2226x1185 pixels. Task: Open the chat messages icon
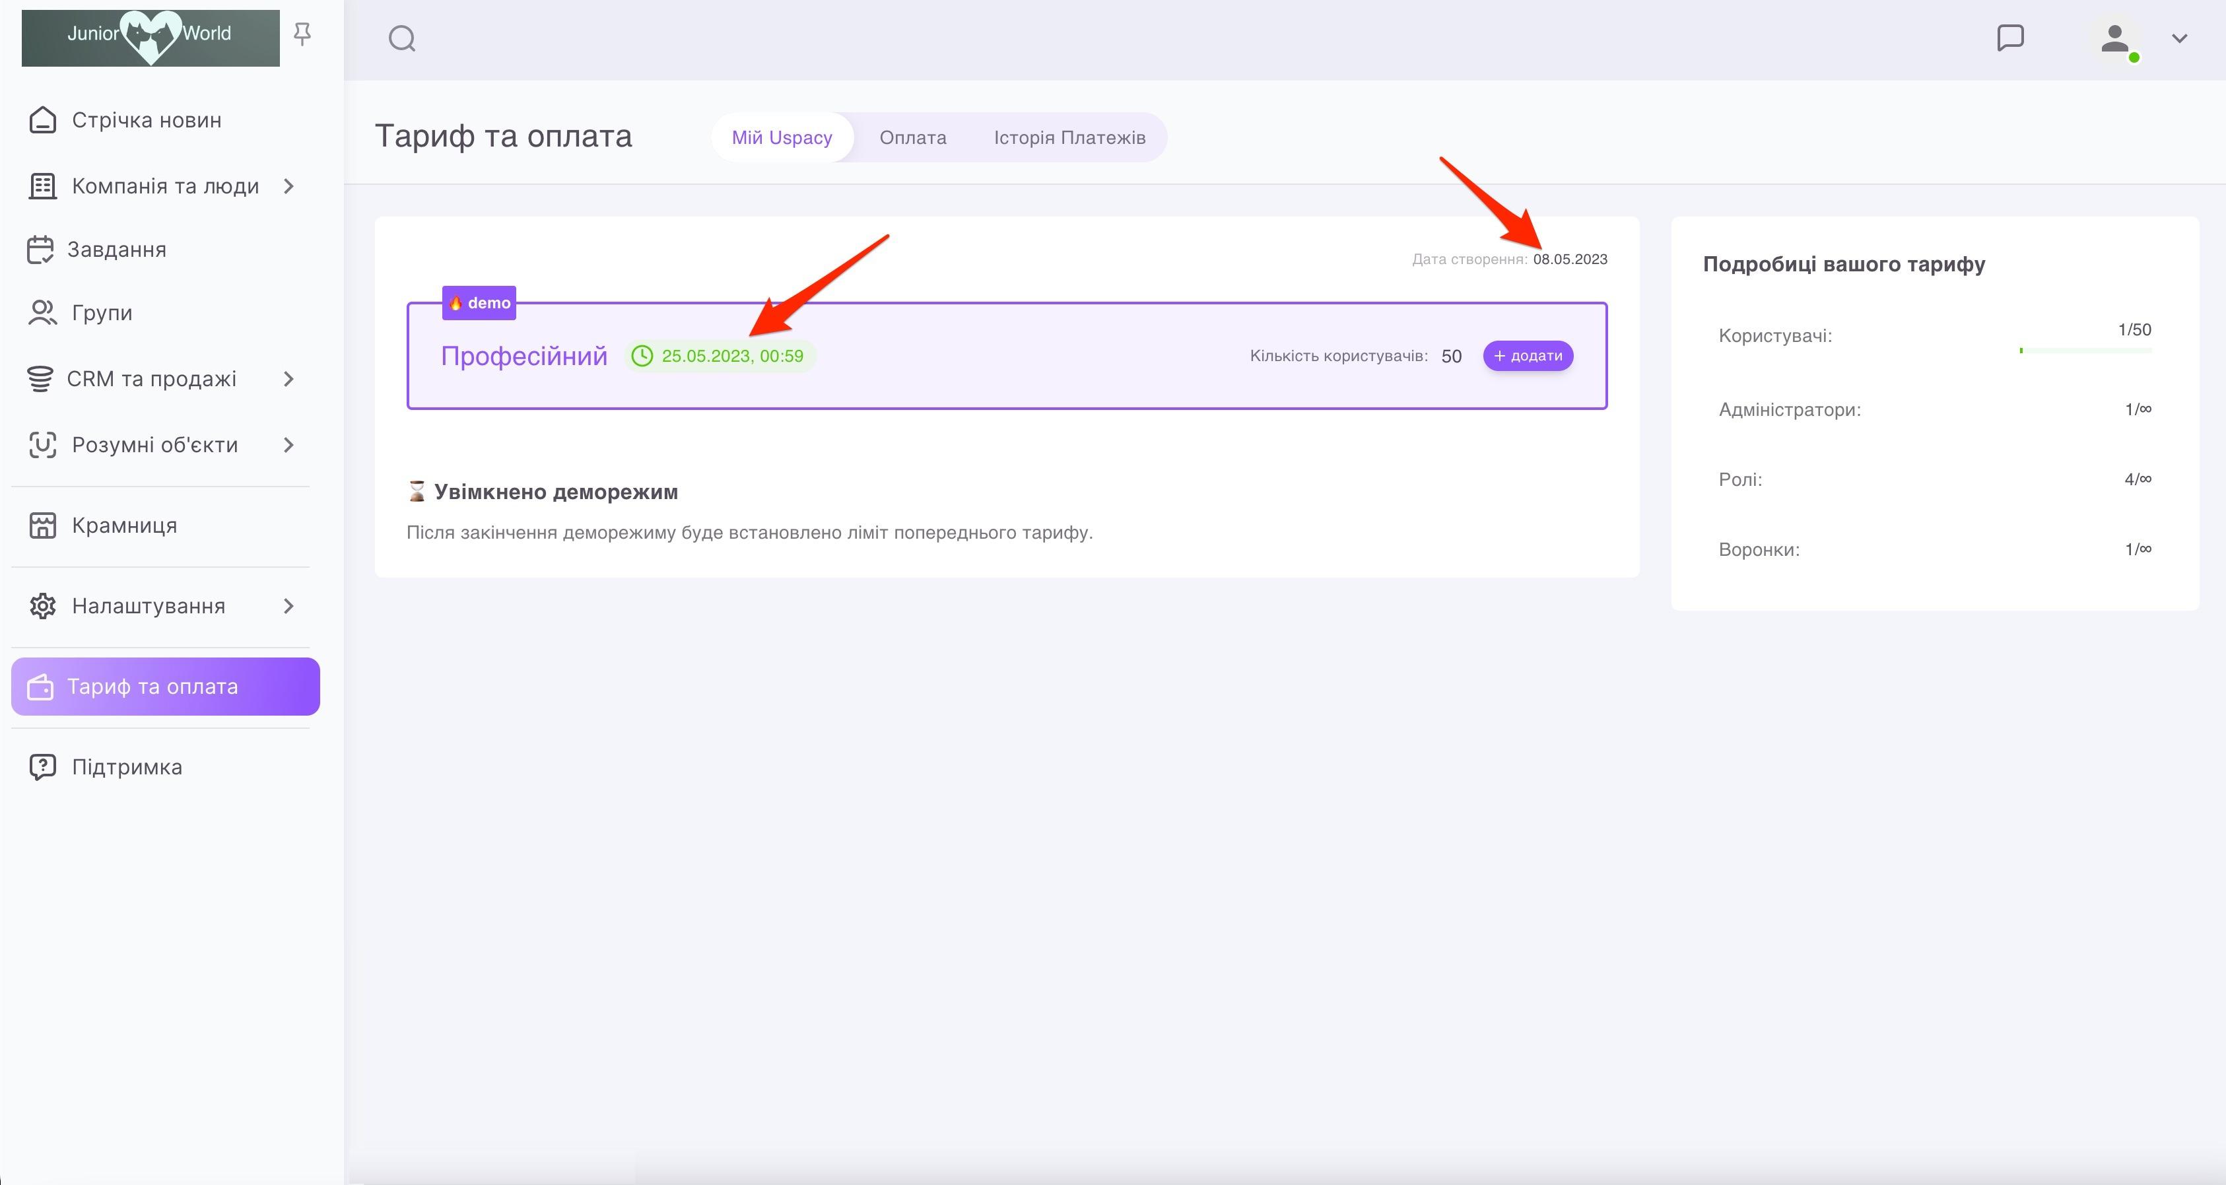tap(2010, 38)
